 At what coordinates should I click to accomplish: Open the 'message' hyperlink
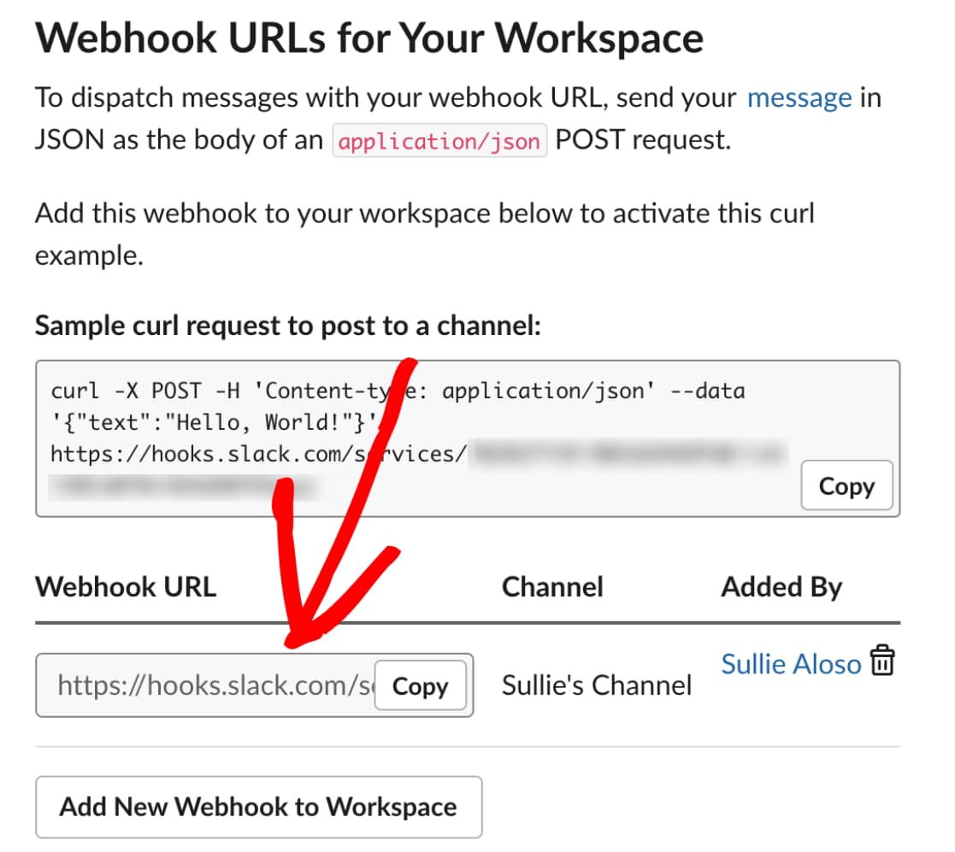pyautogui.click(x=799, y=97)
